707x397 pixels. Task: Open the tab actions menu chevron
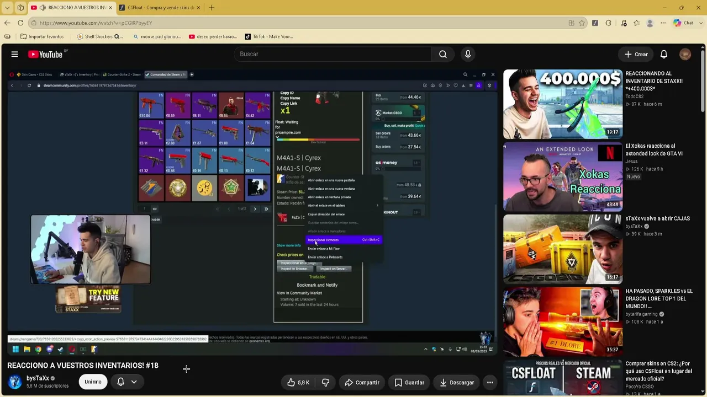click(7, 8)
